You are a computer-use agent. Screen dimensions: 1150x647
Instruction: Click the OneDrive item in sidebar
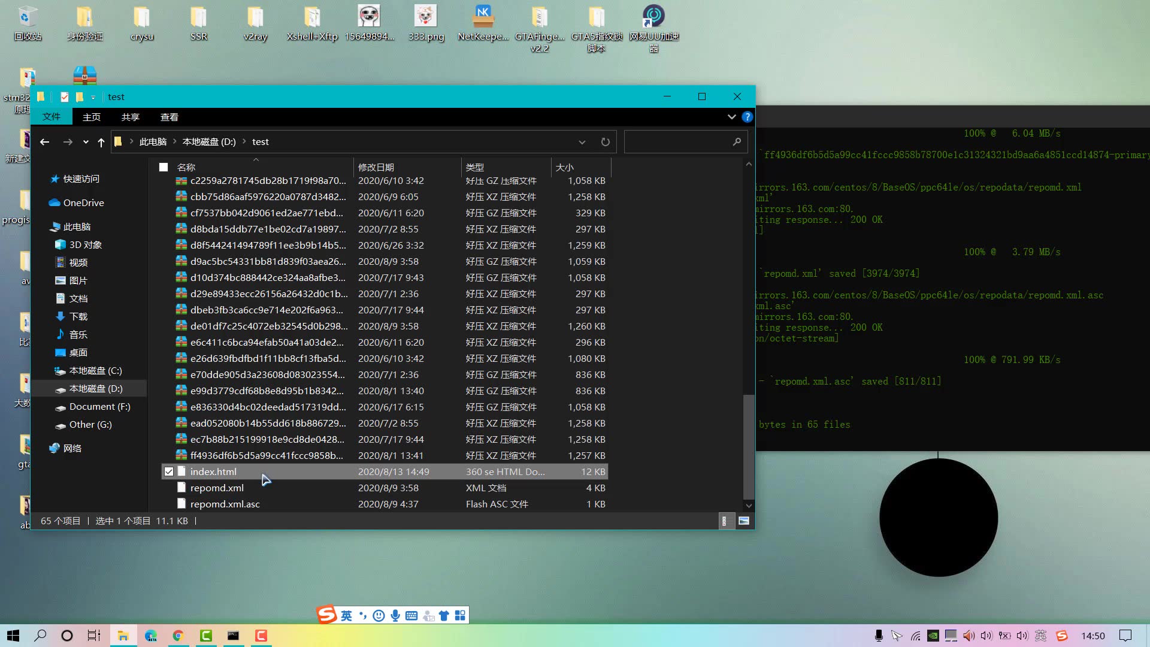83,203
